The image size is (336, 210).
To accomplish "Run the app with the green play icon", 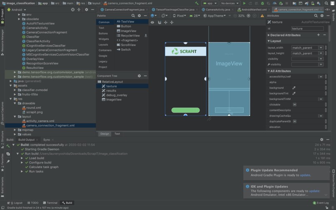I will point(244,3).
